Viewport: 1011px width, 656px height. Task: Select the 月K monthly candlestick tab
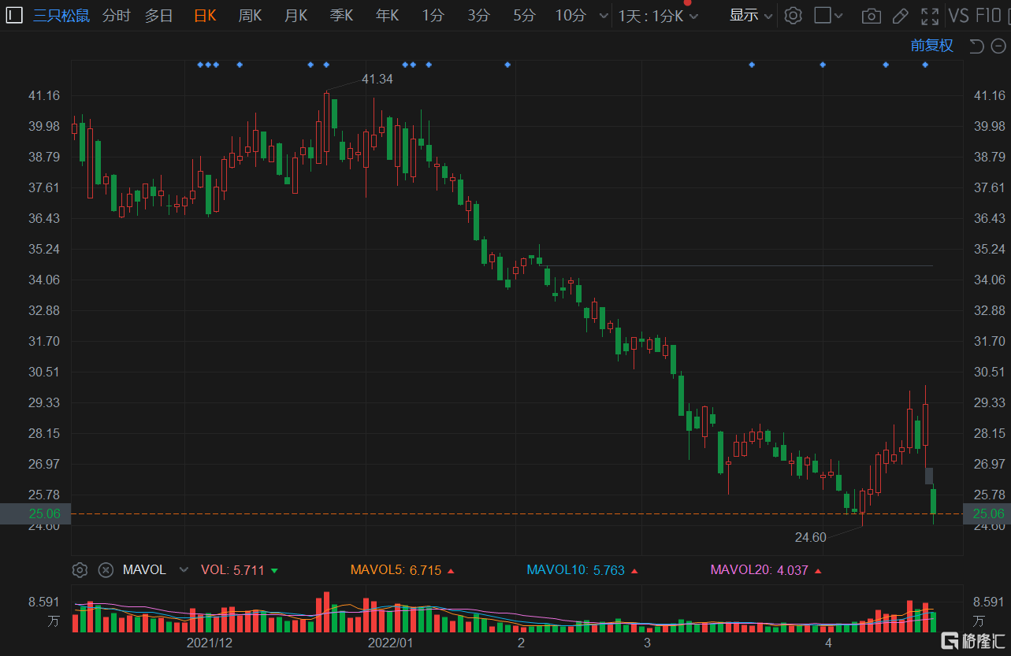coord(296,16)
